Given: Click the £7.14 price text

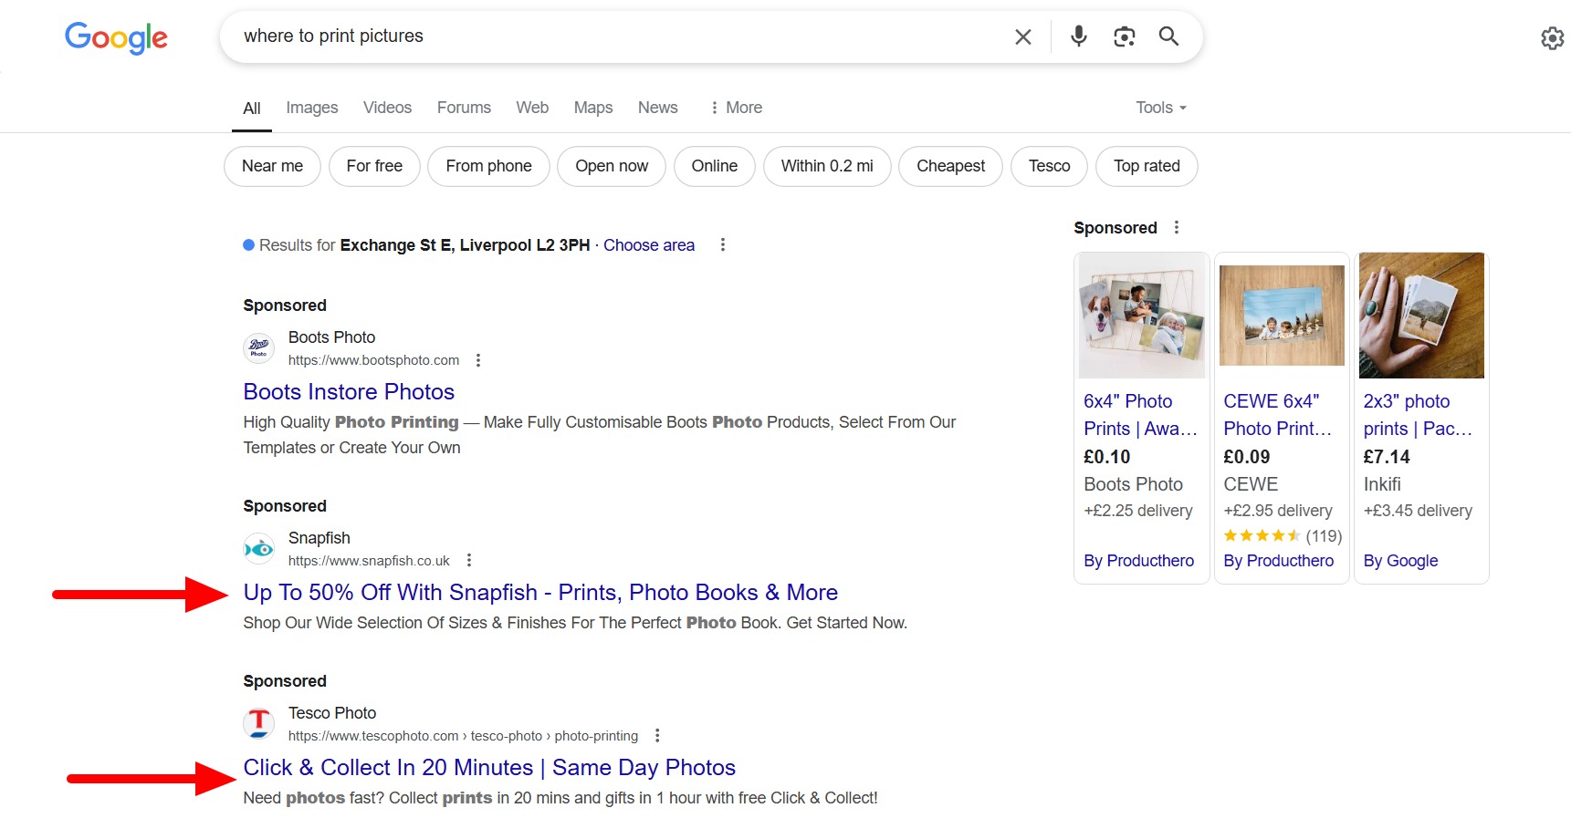Looking at the screenshot, I should point(1387,457).
